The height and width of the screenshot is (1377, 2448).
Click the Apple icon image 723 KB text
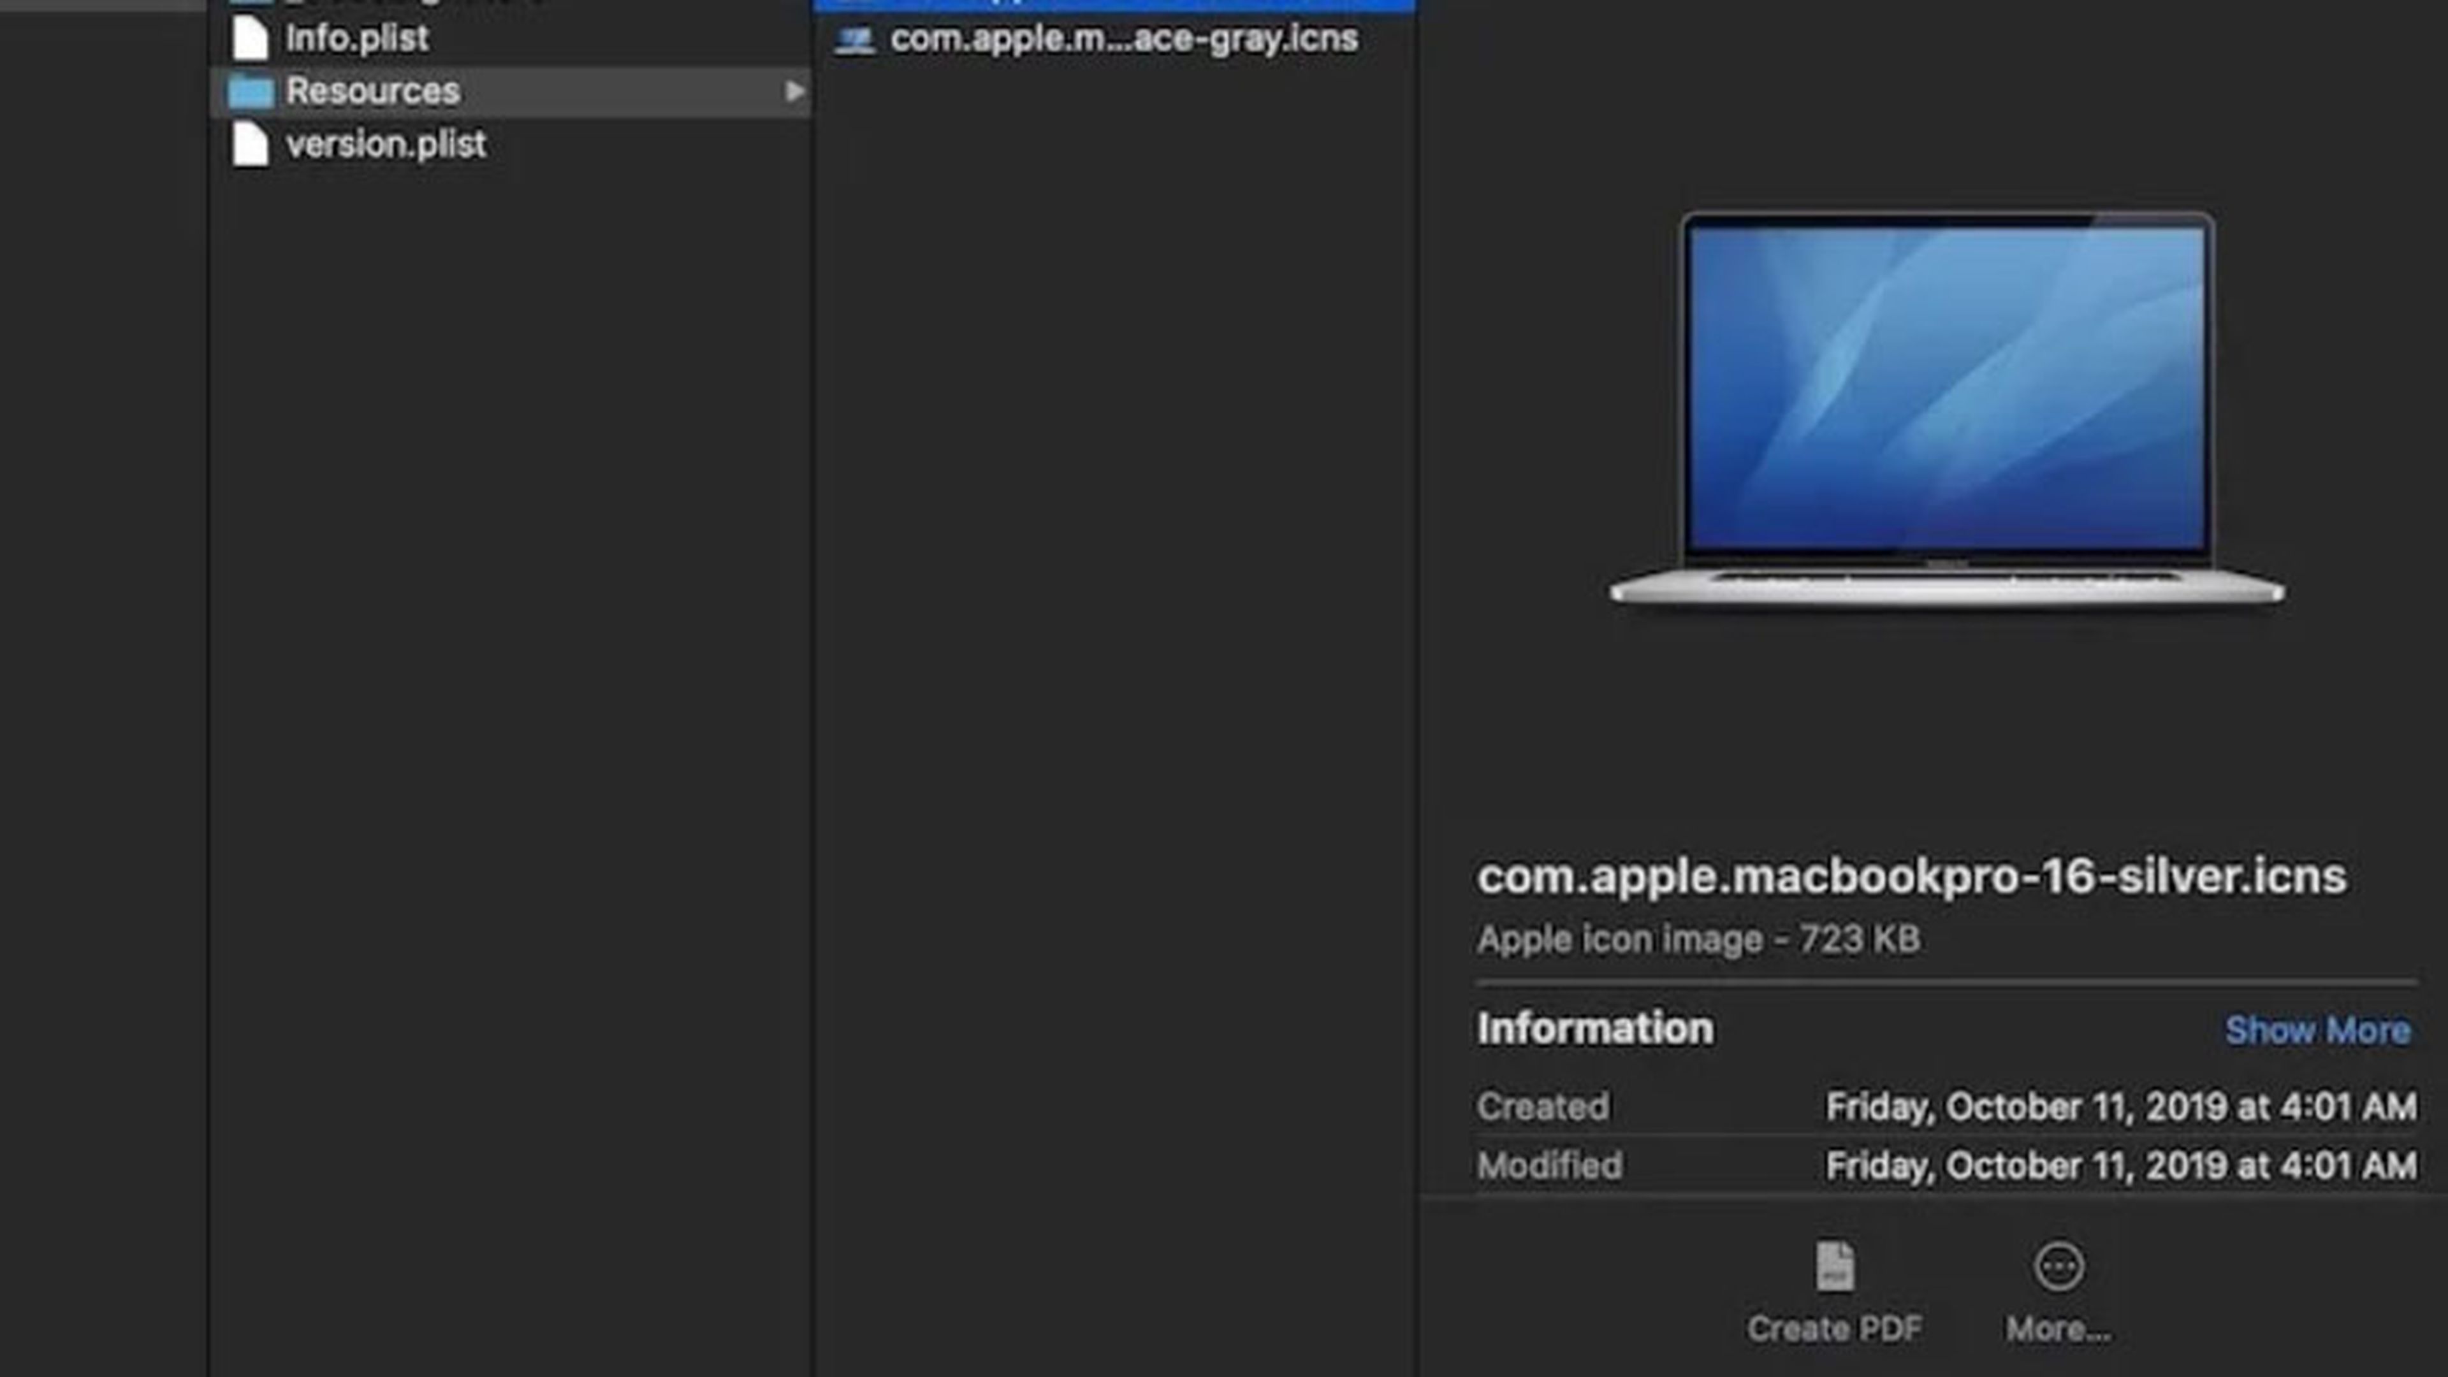[x=1698, y=939]
